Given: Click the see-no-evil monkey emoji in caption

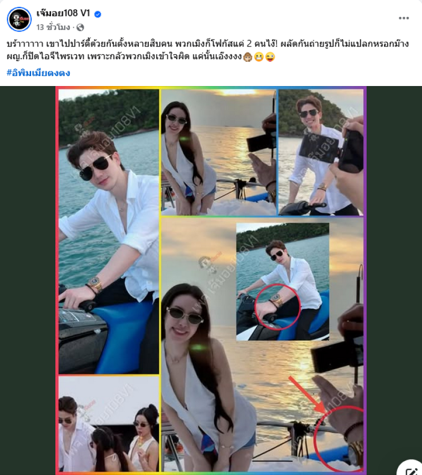Looking at the screenshot, I should pos(247,56).
